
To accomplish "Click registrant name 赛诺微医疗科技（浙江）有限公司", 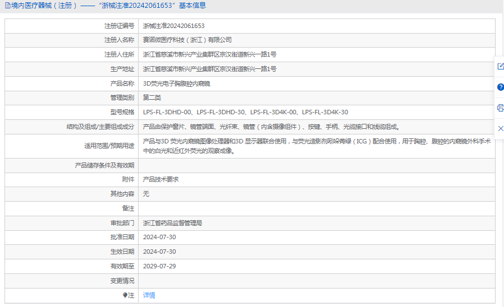I will click(187, 40).
